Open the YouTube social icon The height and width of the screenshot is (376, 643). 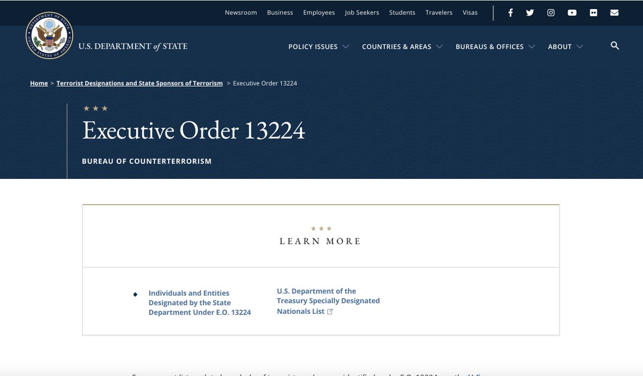[572, 13]
